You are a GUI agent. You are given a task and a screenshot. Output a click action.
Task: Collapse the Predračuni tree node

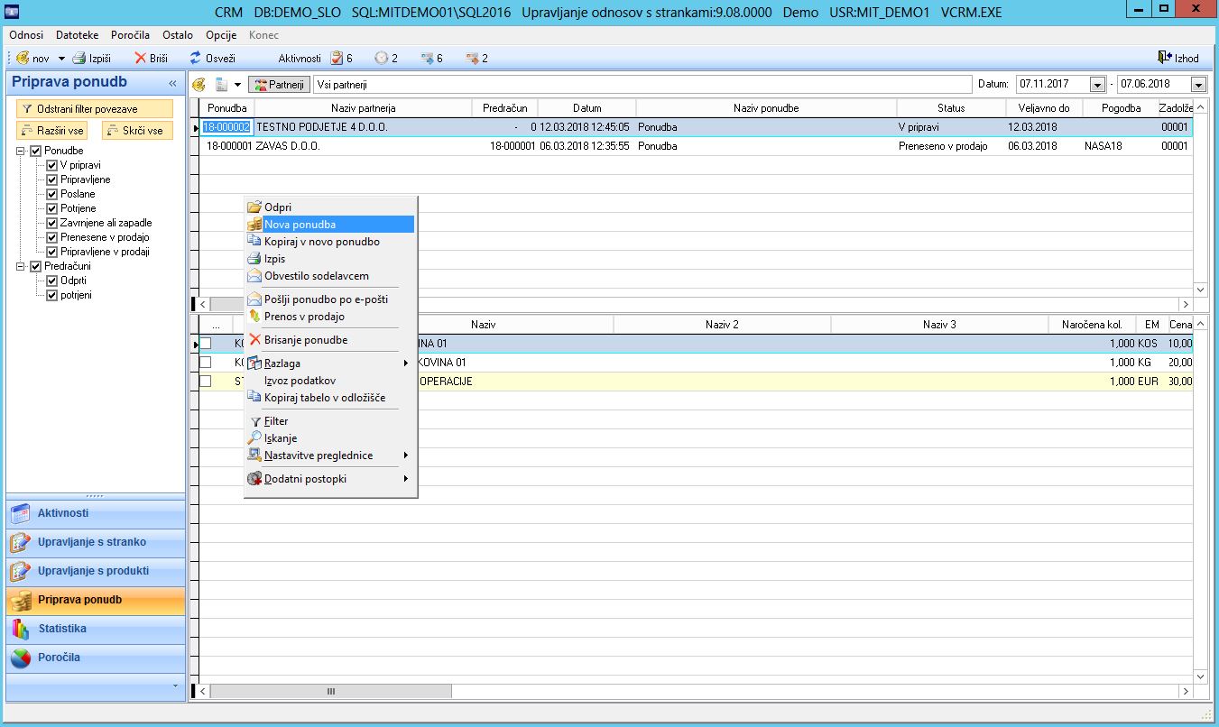click(21, 266)
